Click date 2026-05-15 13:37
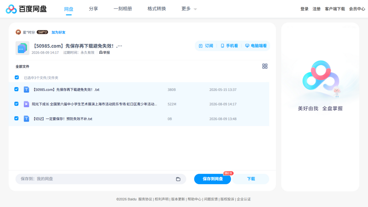Viewport: 368px width, 207px height. 223,90
